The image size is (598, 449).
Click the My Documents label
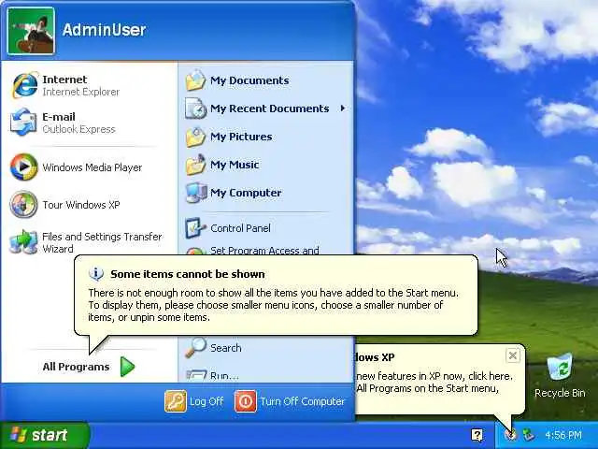click(x=249, y=80)
